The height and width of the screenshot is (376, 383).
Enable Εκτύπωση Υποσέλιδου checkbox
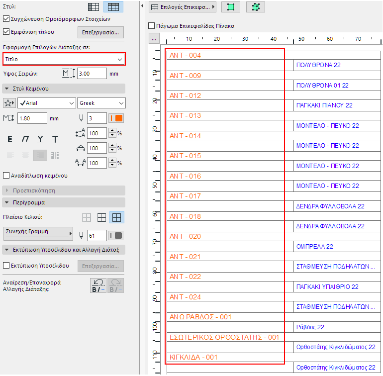[x=6, y=265]
